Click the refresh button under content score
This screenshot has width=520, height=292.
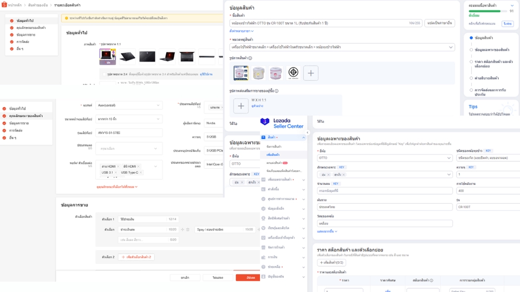508,23
